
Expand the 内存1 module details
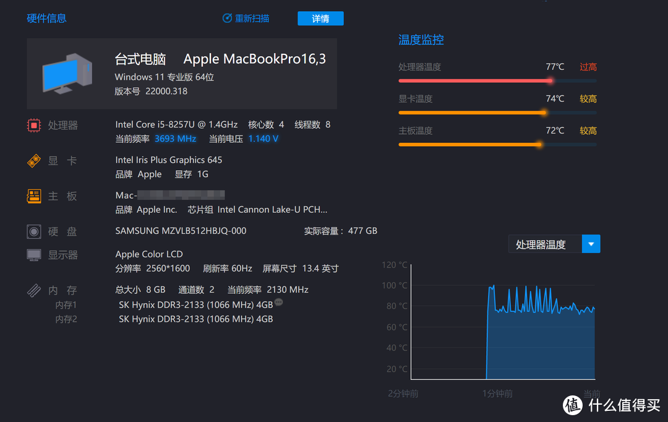coord(67,304)
